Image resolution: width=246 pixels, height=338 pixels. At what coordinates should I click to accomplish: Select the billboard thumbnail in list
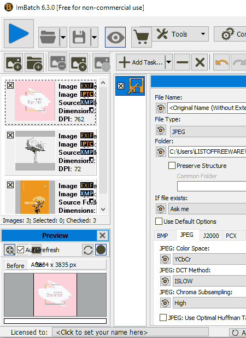pyautogui.click(x=36, y=150)
